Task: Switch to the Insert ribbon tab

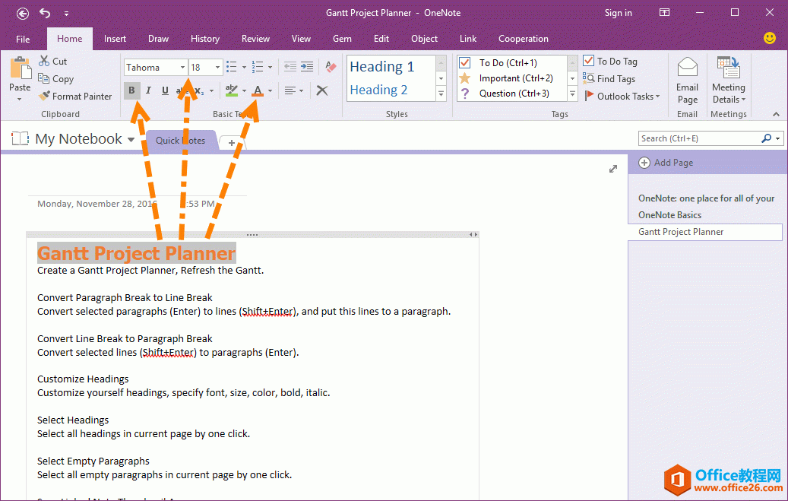Action: 116,39
